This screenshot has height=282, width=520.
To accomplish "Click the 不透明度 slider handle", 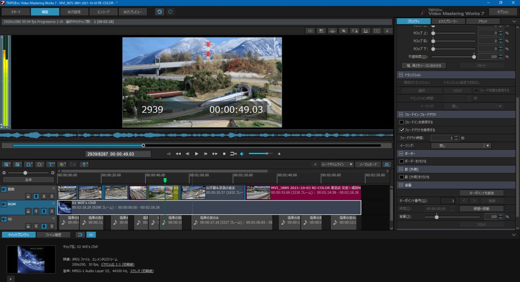I will [x=474, y=56].
